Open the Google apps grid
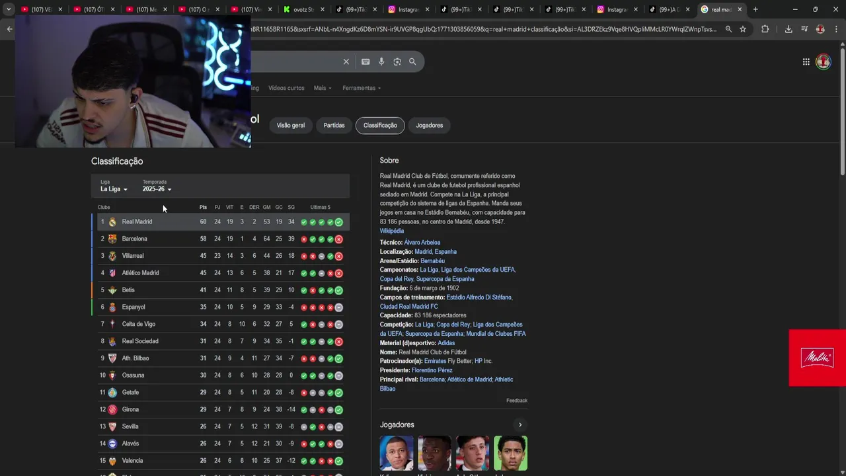Image resolution: width=846 pixels, height=476 pixels. [x=806, y=61]
